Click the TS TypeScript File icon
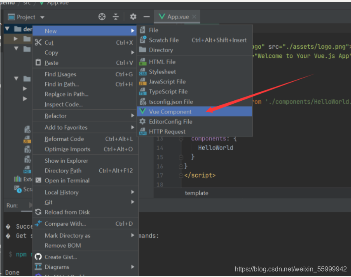This screenshot has height=277, width=351. [143, 91]
